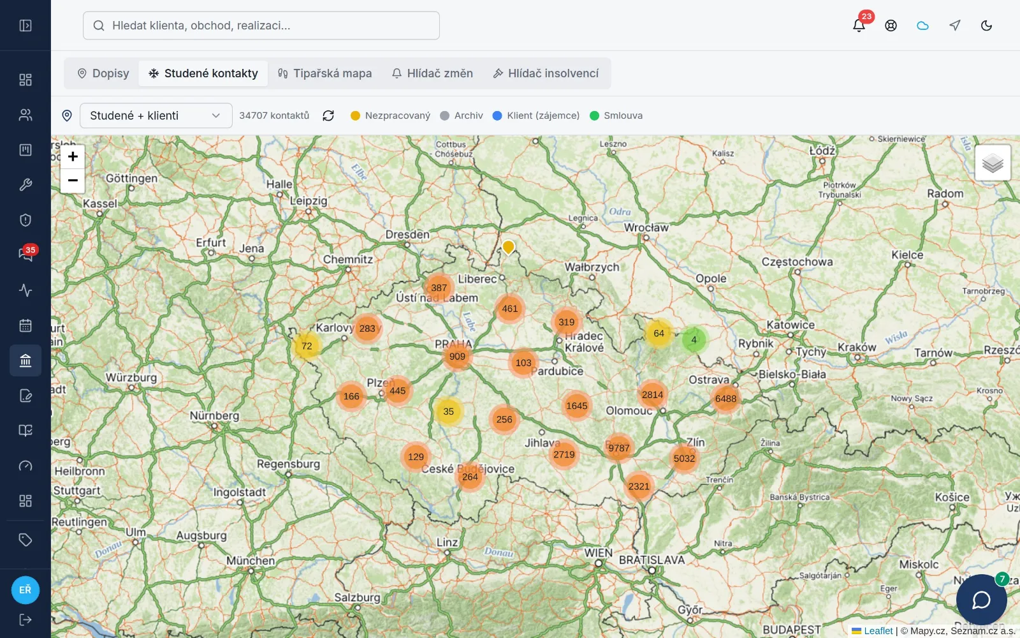The image size is (1020, 638).
Task: Open notifications bell with 23 badge
Action: point(859,26)
